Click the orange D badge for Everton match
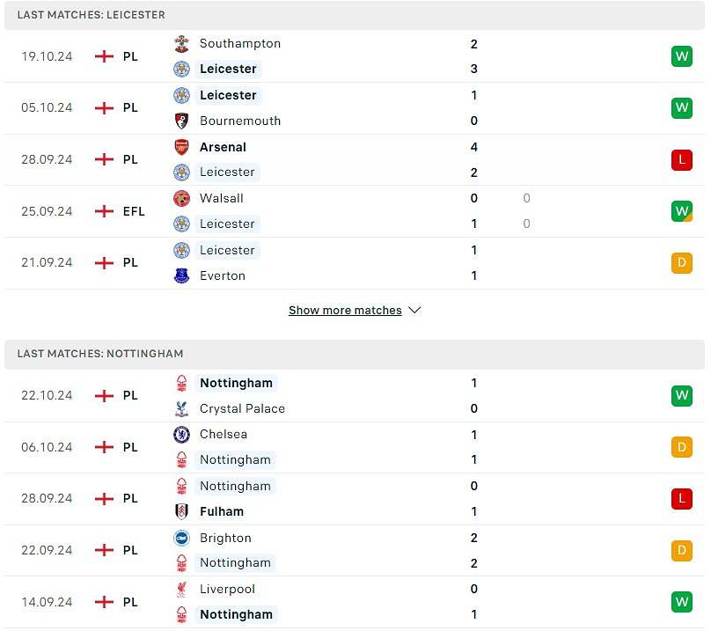The height and width of the screenshot is (631, 711). (681, 262)
